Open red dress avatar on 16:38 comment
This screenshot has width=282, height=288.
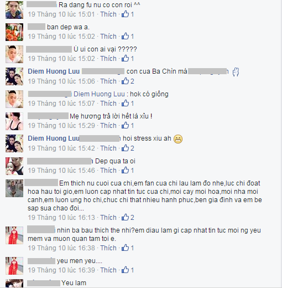pyautogui.click(x=14, y=235)
